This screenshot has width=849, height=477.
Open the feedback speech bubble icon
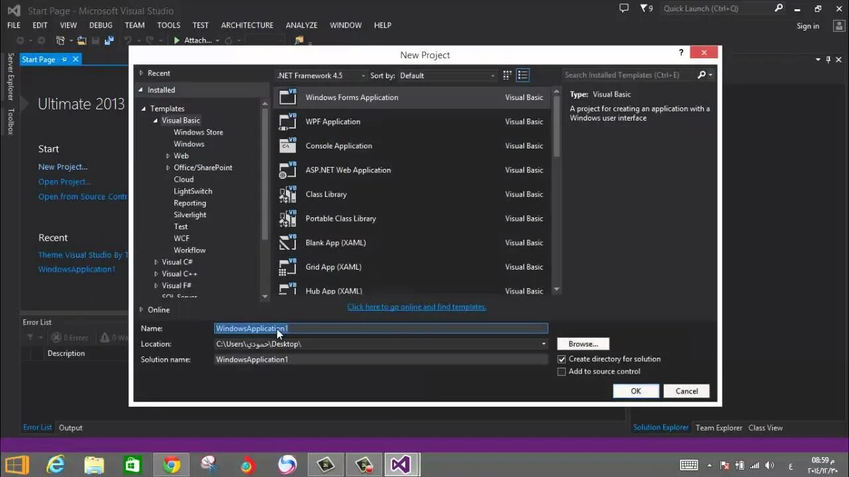(x=623, y=8)
